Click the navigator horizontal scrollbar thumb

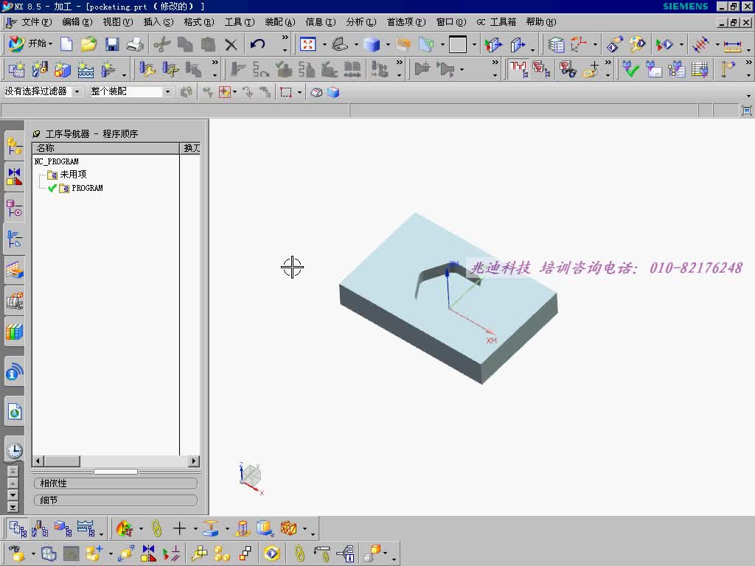pos(62,461)
